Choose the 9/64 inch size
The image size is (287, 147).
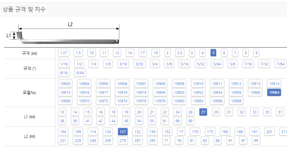pyautogui.click(x=80, y=73)
